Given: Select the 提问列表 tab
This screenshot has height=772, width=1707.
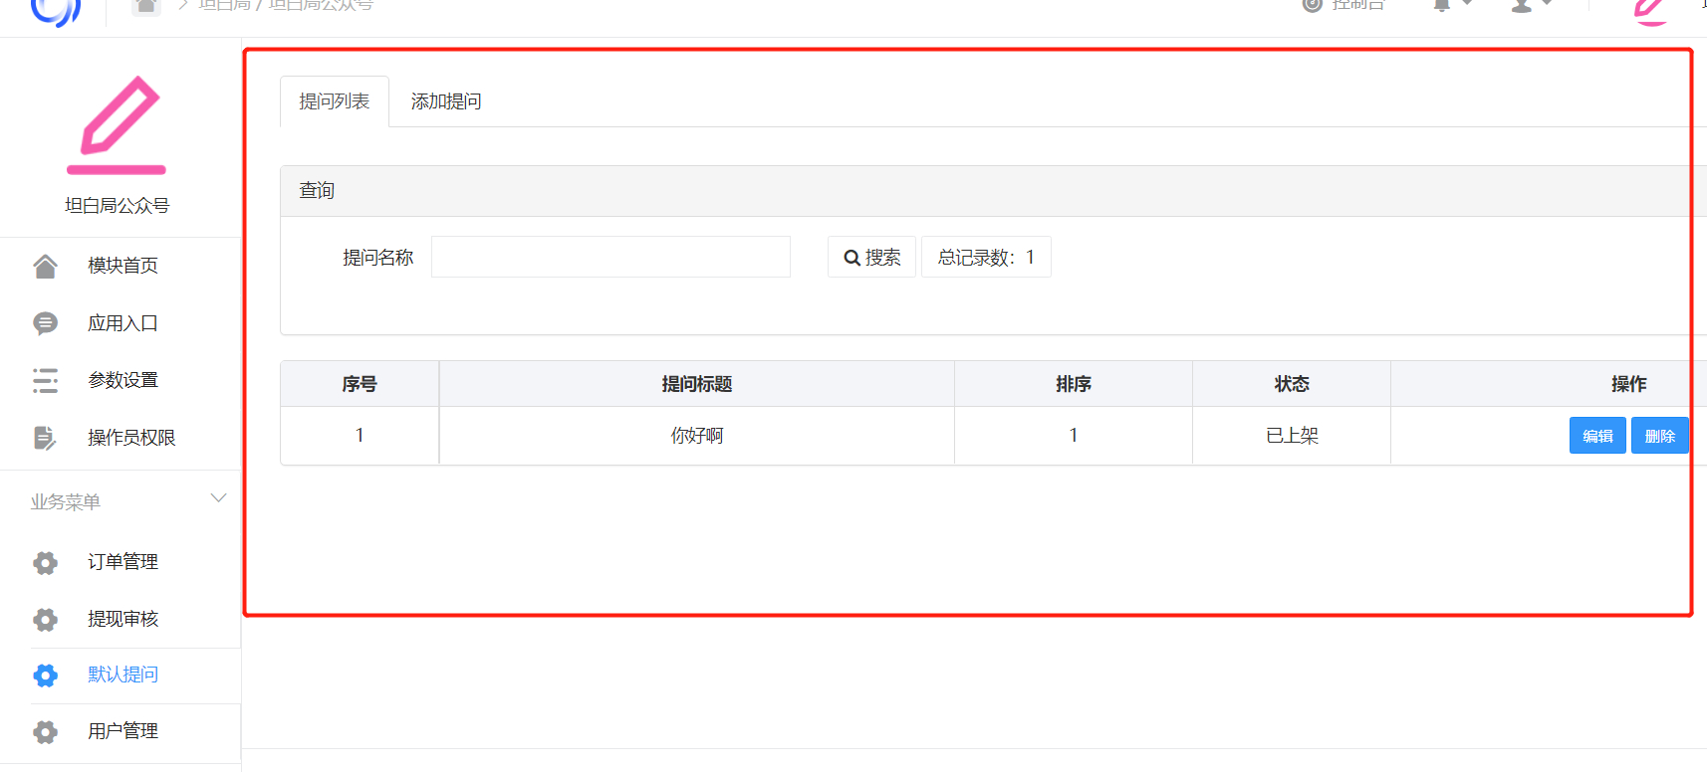Looking at the screenshot, I should [x=335, y=101].
